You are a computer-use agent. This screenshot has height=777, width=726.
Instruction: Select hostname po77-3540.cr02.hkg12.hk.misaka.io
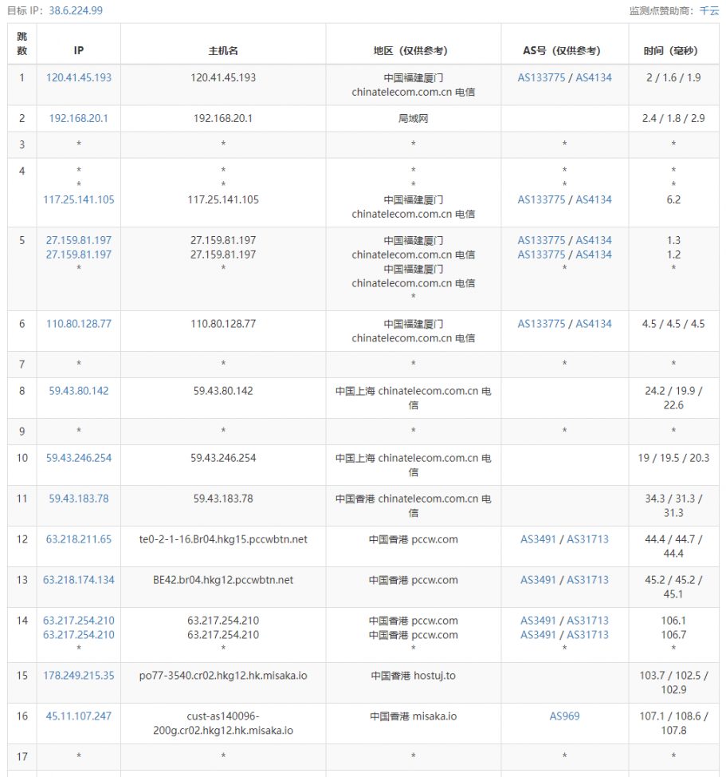tap(223, 675)
